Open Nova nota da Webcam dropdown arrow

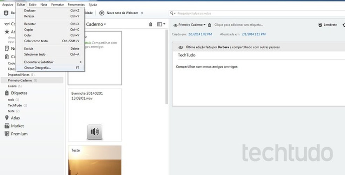[142, 13]
